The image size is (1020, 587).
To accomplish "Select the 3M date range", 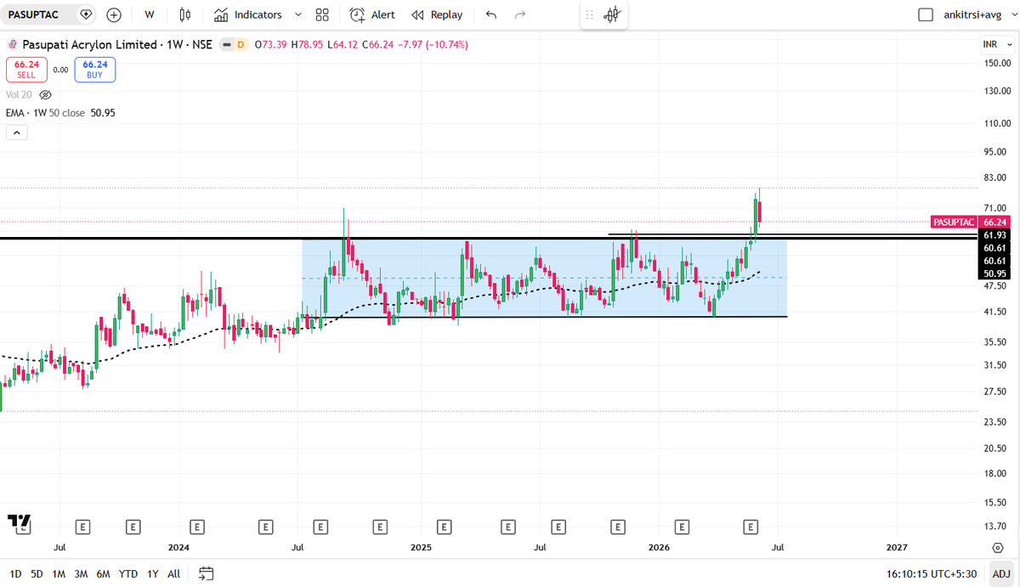I will pos(81,573).
